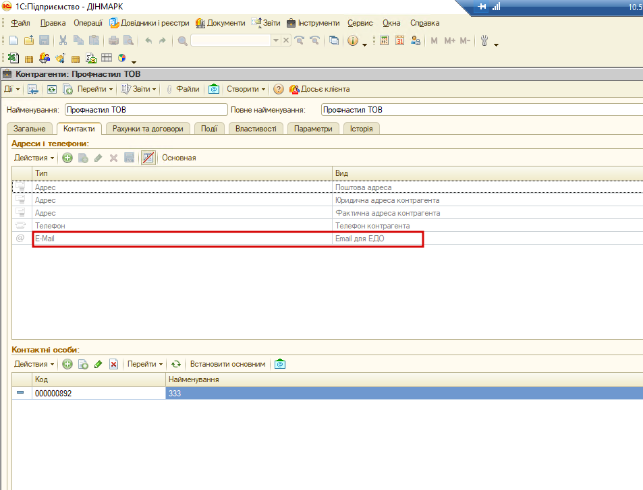
Task: Click the email icon next to Файли
Action: [x=214, y=89]
